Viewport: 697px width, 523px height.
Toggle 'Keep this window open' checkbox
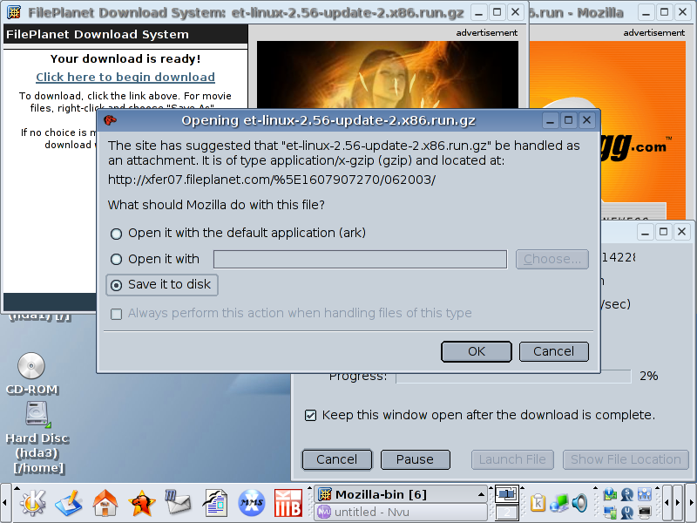tap(310, 416)
